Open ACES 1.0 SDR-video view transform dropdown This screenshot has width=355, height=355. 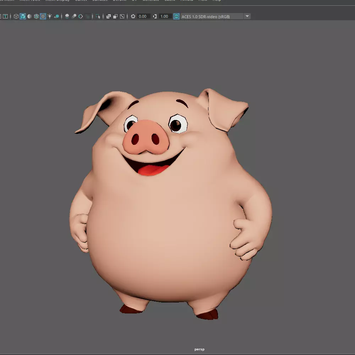[215, 17]
